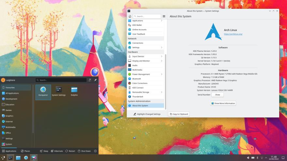Click the application launcher button in the taskbar
The width and height of the screenshot is (287, 161).
(3, 158)
